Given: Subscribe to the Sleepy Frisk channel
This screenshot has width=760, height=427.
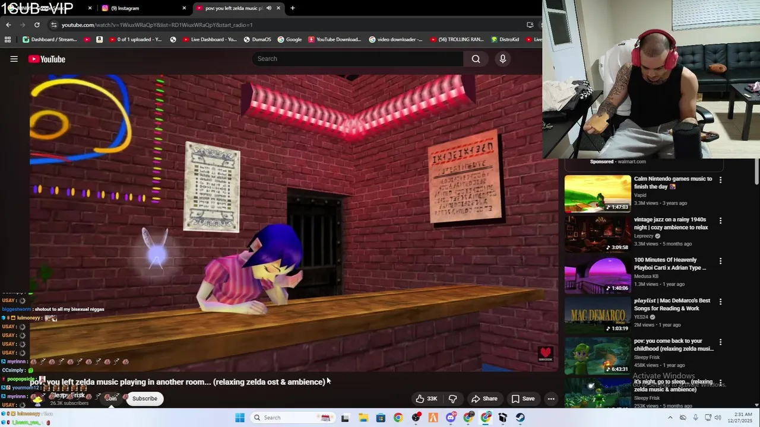Looking at the screenshot, I should [x=144, y=399].
